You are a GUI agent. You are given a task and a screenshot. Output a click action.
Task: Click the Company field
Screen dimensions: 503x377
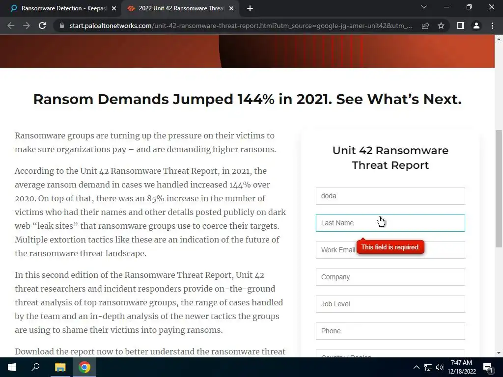pos(390,277)
